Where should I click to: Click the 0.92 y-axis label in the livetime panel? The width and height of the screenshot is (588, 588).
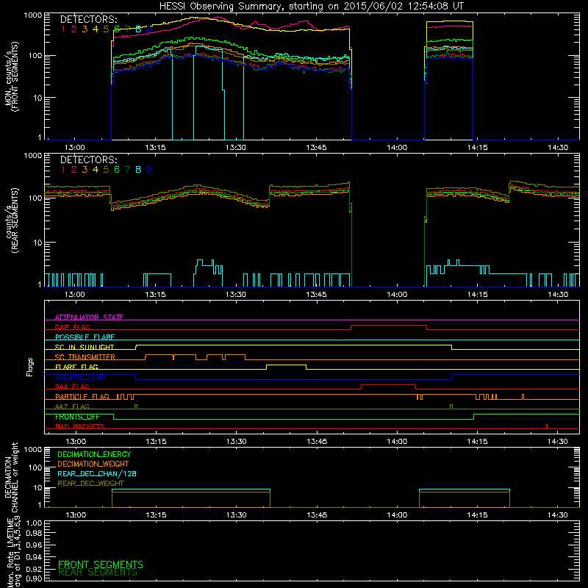(34, 569)
